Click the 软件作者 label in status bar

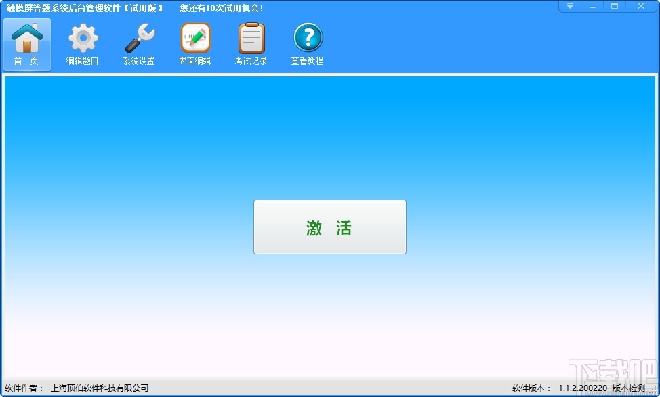pyautogui.click(x=24, y=388)
